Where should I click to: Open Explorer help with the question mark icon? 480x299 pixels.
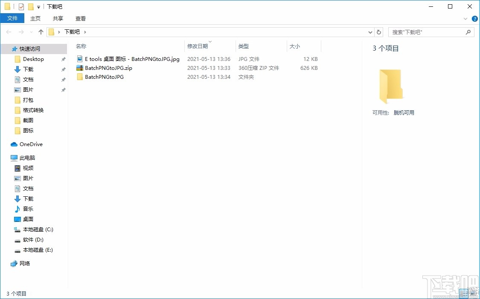pos(475,18)
